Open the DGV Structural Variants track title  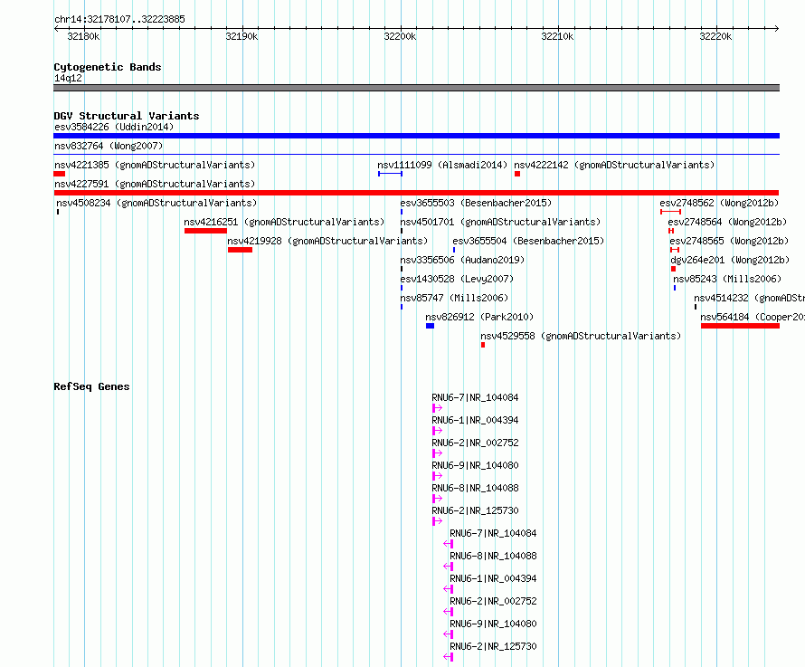click(x=127, y=116)
